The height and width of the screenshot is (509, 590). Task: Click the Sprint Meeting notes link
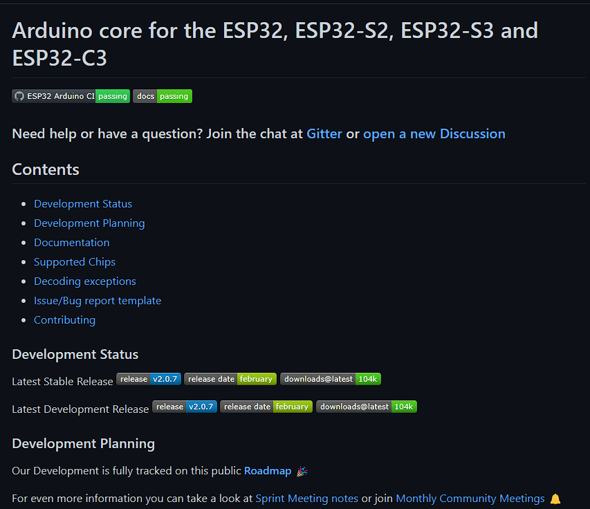[x=306, y=498]
